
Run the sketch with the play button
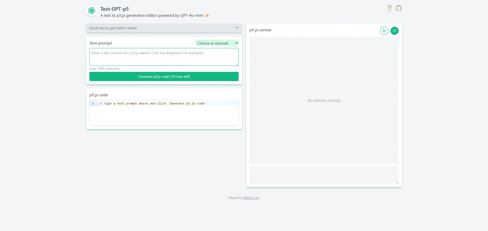(x=384, y=31)
